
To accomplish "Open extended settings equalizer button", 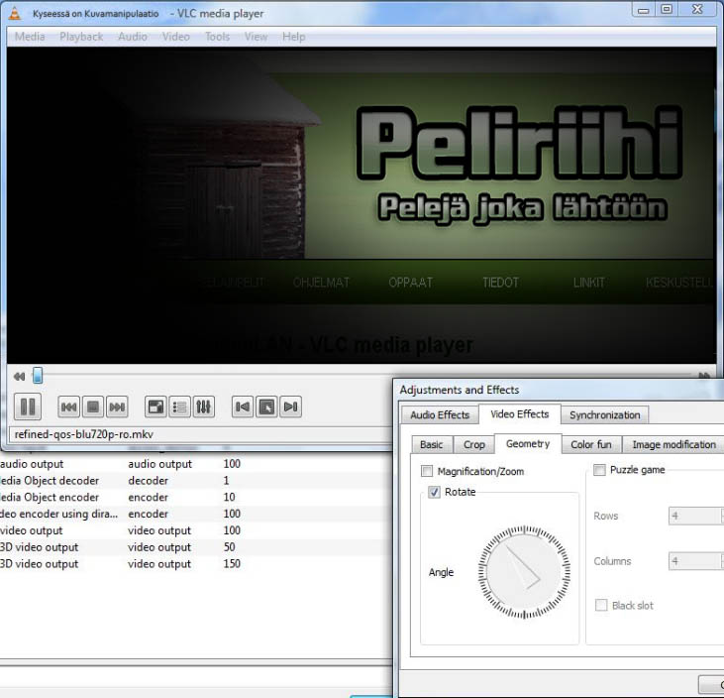I will pos(204,407).
